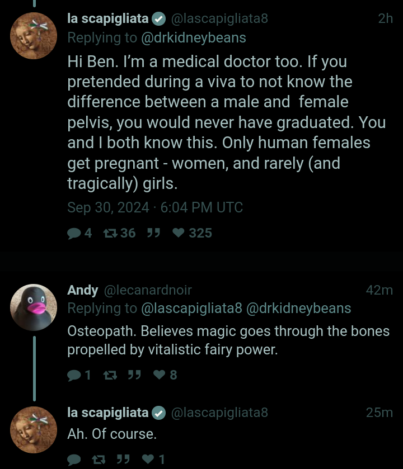Like the 'Ah. Of course.' tweet
Screen dimensions: 403x469
(148, 460)
